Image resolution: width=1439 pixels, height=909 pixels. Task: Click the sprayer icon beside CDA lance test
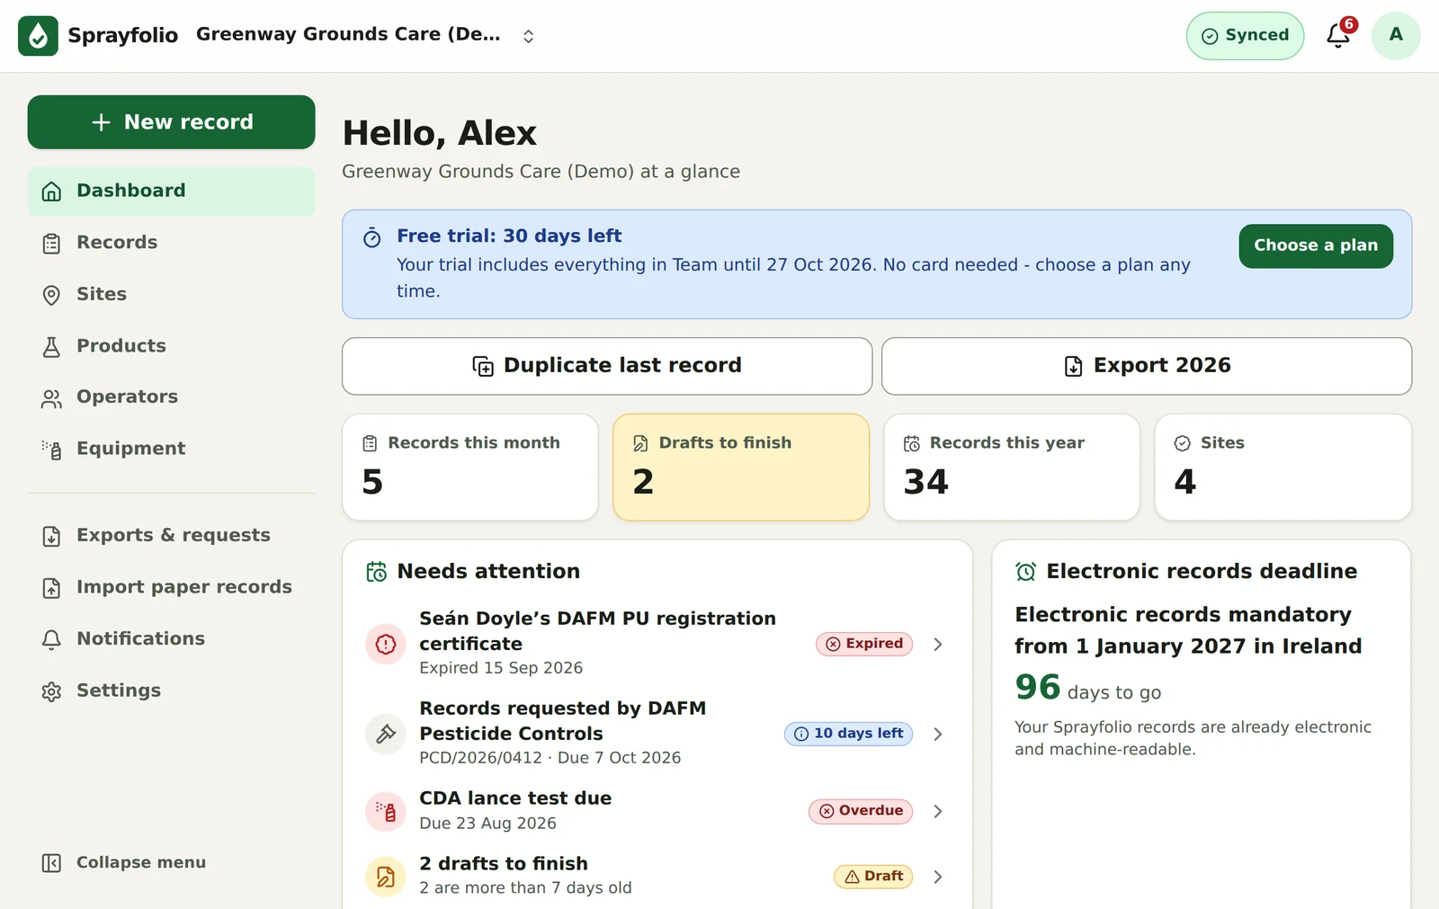point(386,812)
